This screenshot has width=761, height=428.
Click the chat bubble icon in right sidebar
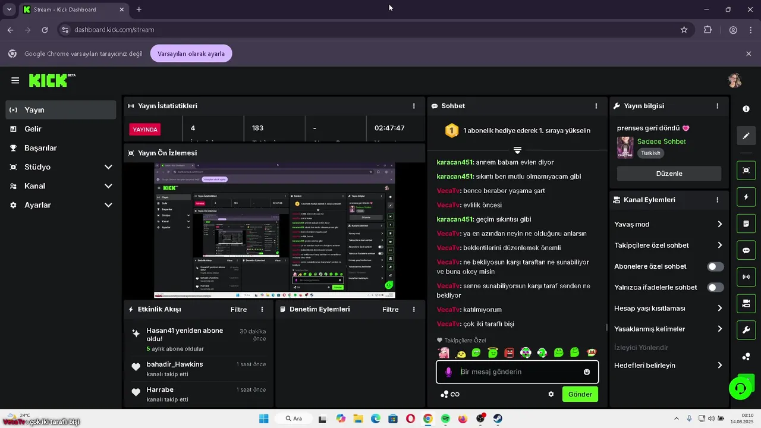tap(746, 250)
